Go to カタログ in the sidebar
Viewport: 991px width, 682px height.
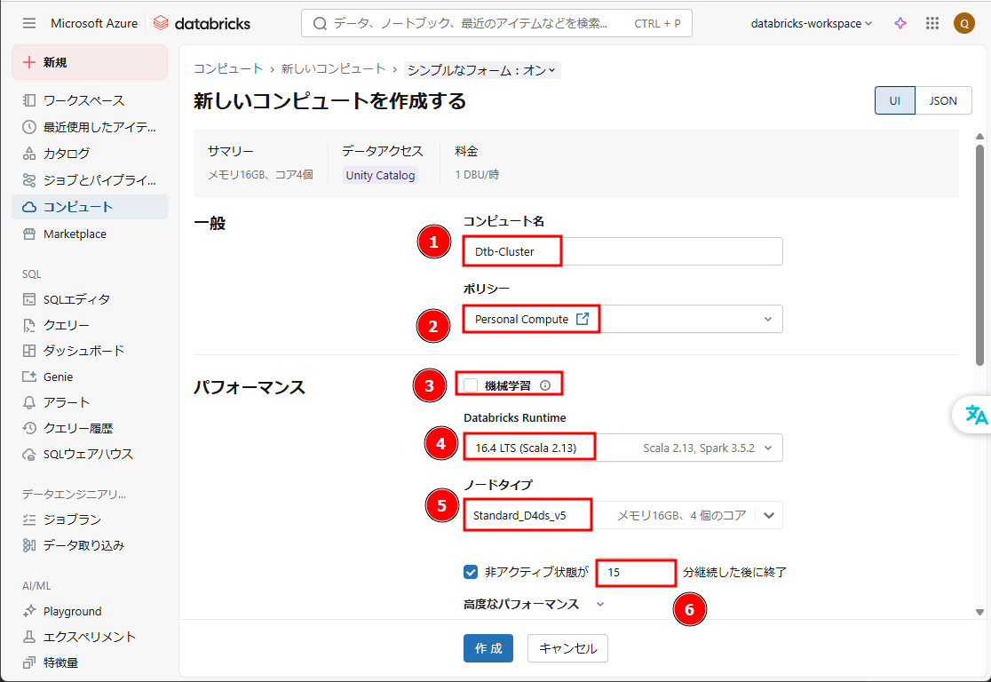67,153
